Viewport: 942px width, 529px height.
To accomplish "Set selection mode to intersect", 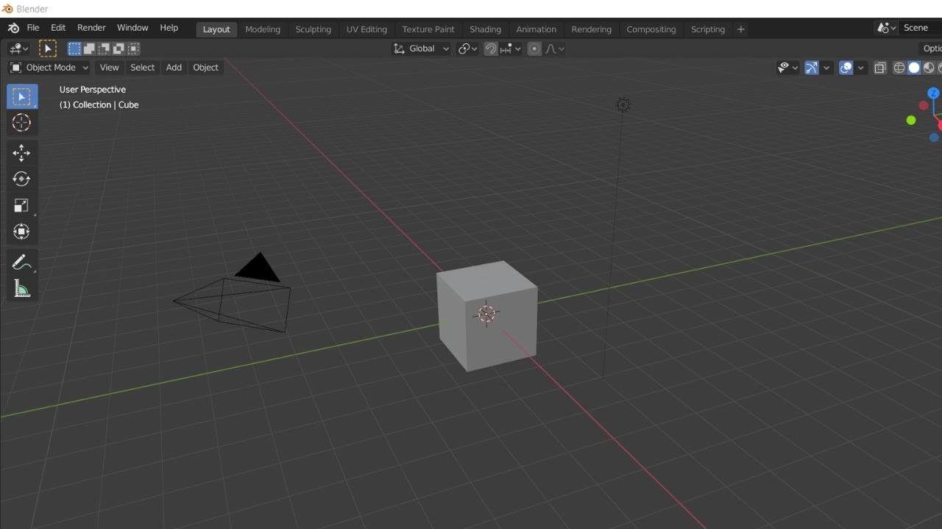I will point(133,48).
